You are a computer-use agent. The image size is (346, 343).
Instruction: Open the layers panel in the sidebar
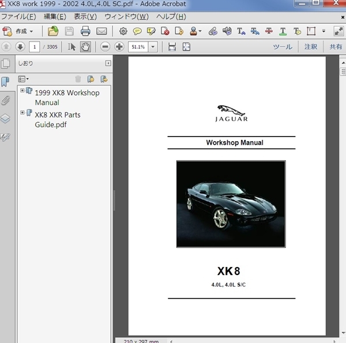click(5, 119)
